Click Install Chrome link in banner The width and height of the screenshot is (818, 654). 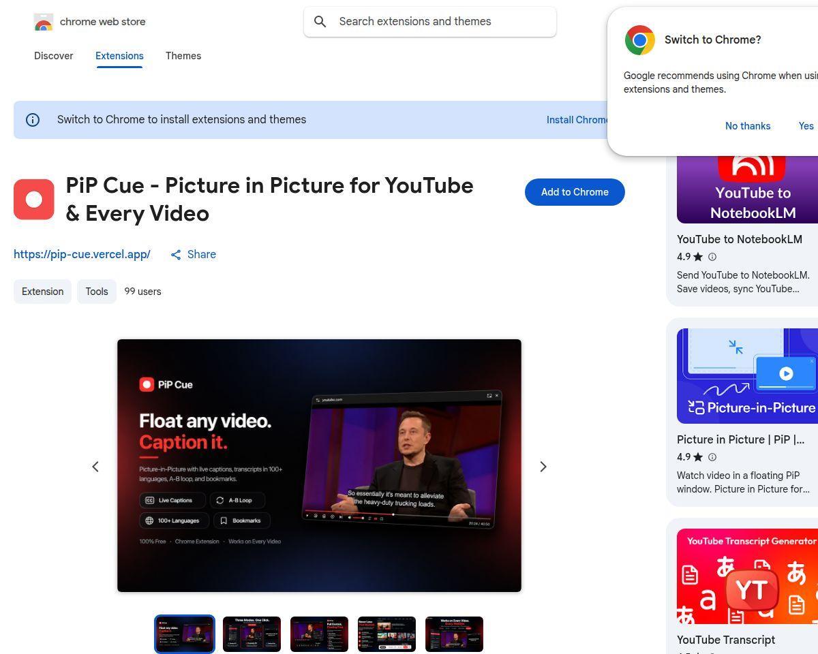(x=577, y=120)
